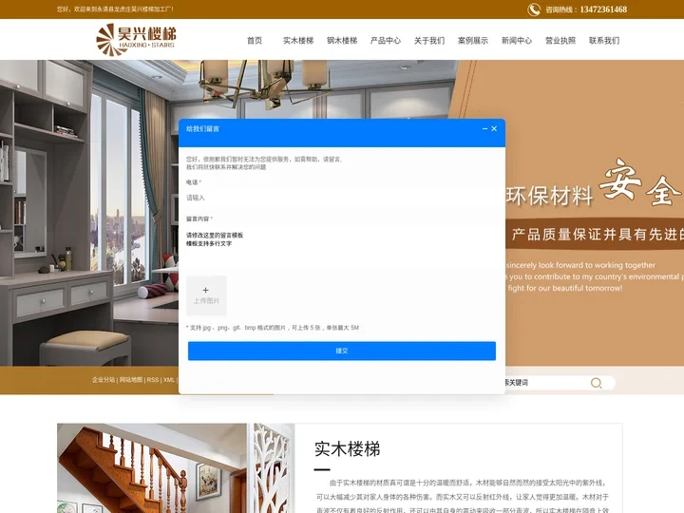684x513 pixels.
Task: Open the XML link
Action: 169,380
